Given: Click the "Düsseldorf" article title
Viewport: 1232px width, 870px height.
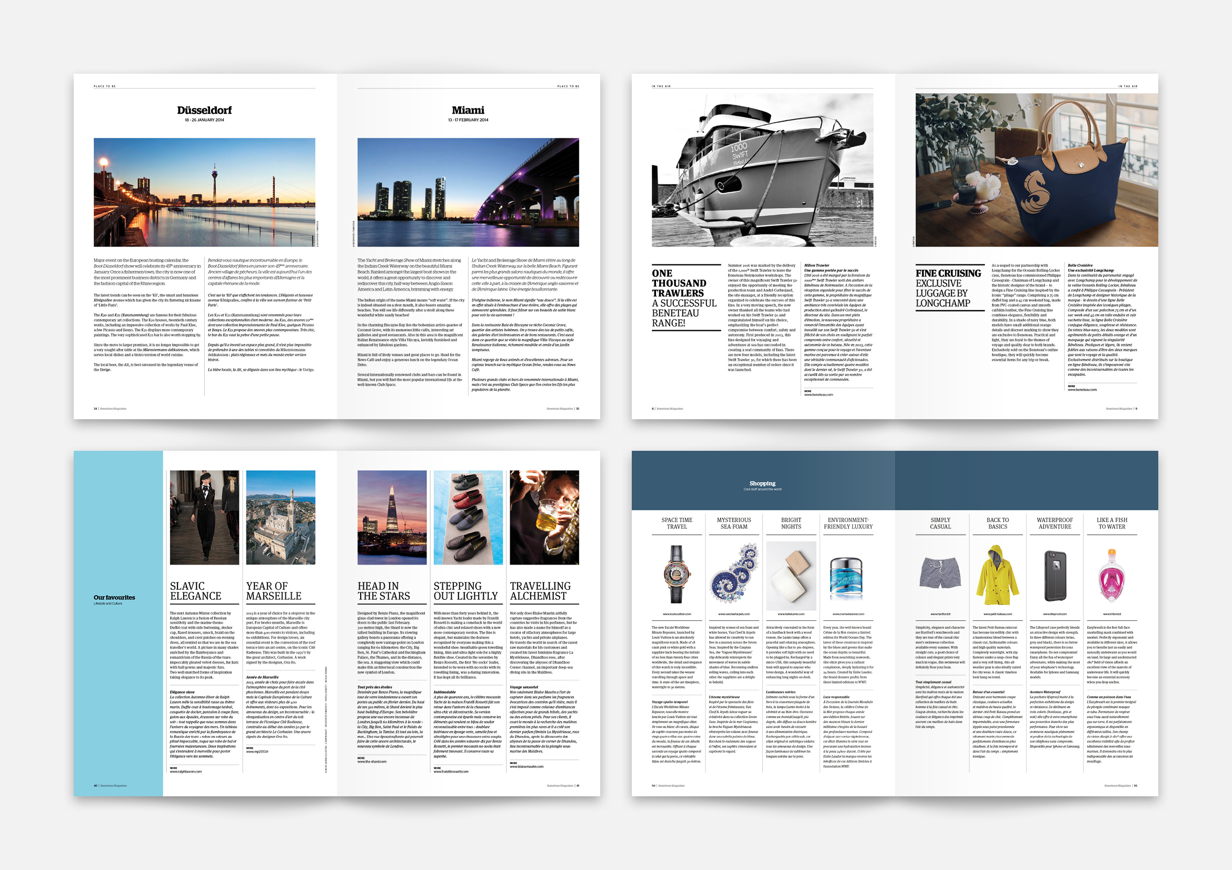Looking at the screenshot, I should pos(204,110).
